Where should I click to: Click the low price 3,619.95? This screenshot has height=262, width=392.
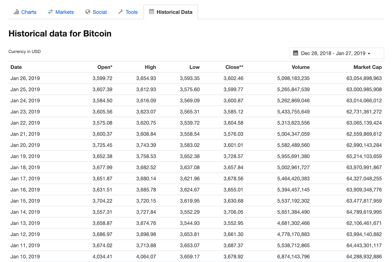coord(190,201)
